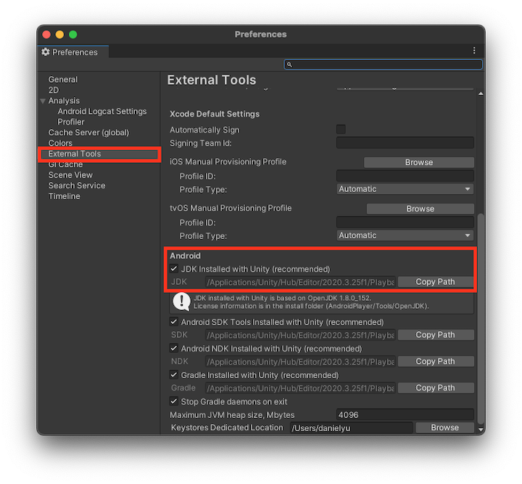
Task: Select GI Cache preferences category
Action: pos(65,164)
